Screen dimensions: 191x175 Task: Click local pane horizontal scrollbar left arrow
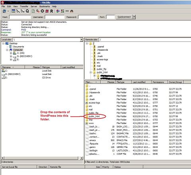pos(2,158)
